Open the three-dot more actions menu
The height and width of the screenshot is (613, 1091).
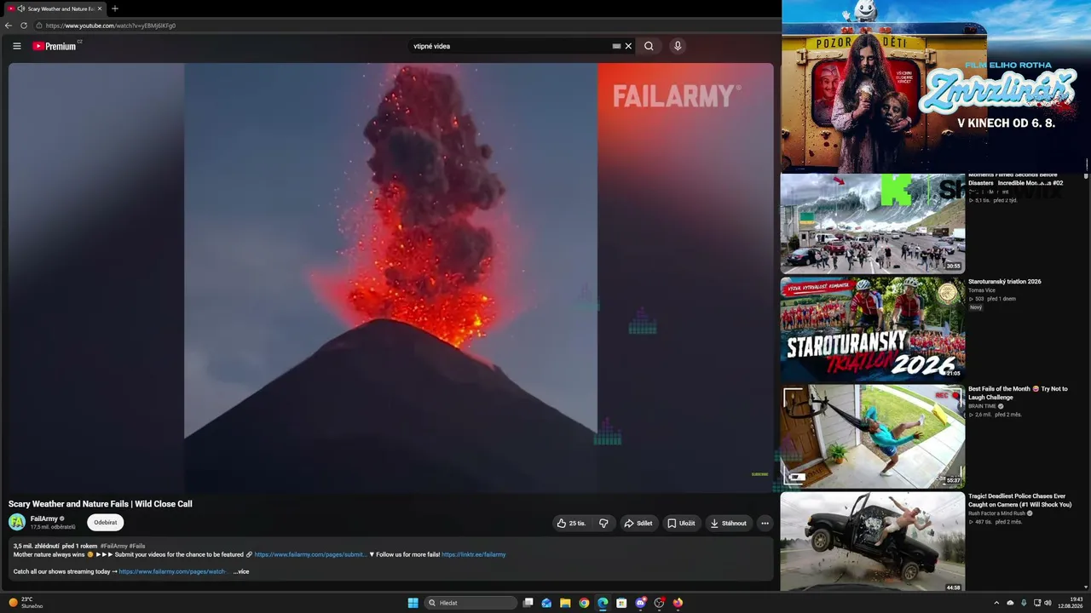click(765, 523)
